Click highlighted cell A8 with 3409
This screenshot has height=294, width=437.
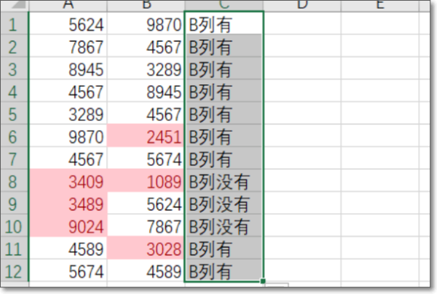[x=68, y=180]
